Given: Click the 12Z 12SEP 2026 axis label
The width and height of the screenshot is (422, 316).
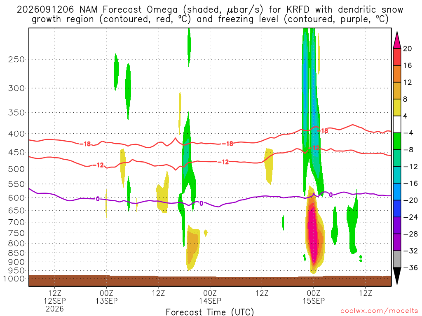Looking at the screenshot, I should click(55, 301).
